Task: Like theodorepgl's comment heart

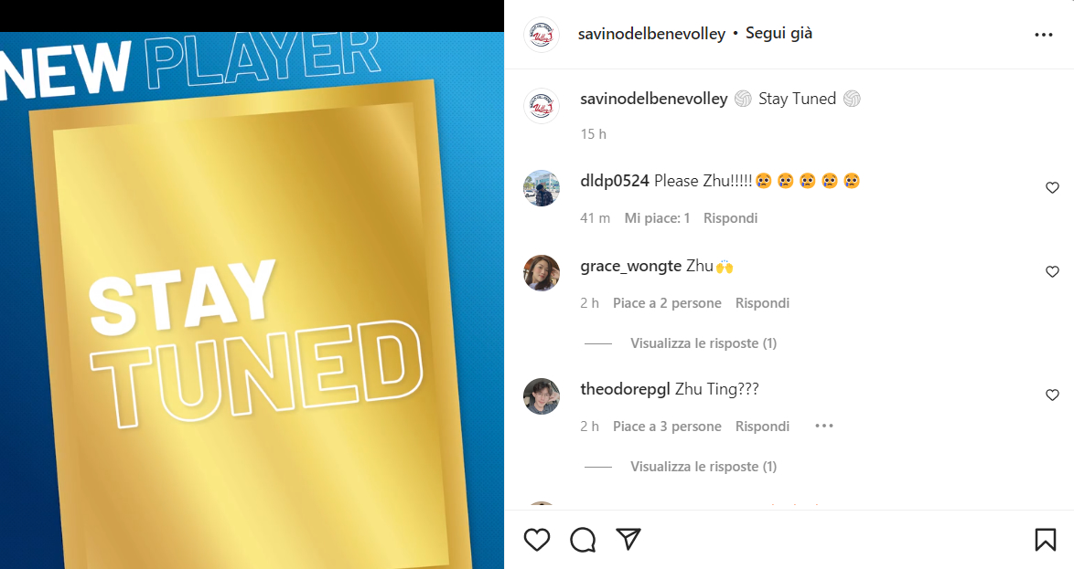Action: 1052,395
